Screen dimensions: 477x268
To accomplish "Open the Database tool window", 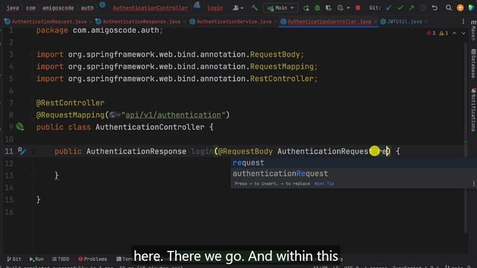I will 473,63.
